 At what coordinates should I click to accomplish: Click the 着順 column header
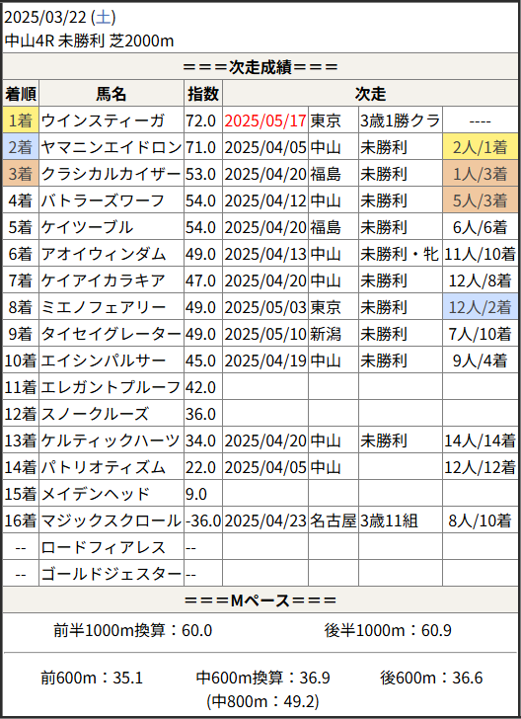click(21, 94)
